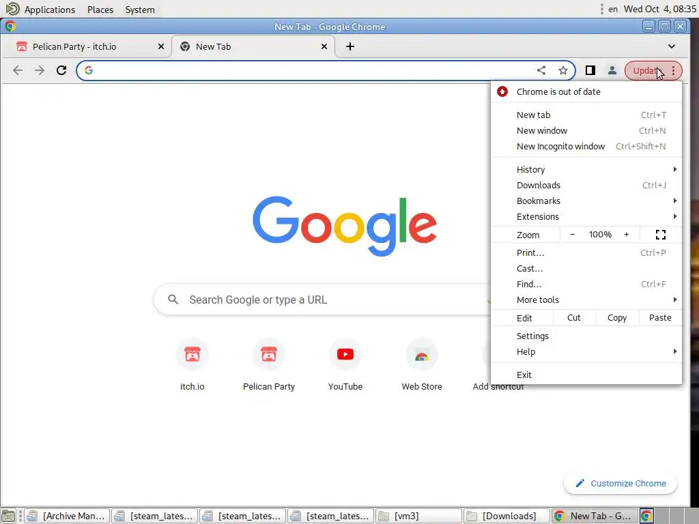Open the itch.io shortcut tile
This screenshot has width=699, height=524.
[x=192, y=364]
